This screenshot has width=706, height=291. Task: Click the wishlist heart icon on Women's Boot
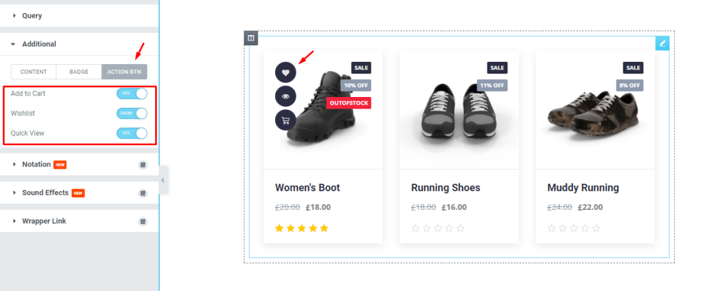(285, 72)
